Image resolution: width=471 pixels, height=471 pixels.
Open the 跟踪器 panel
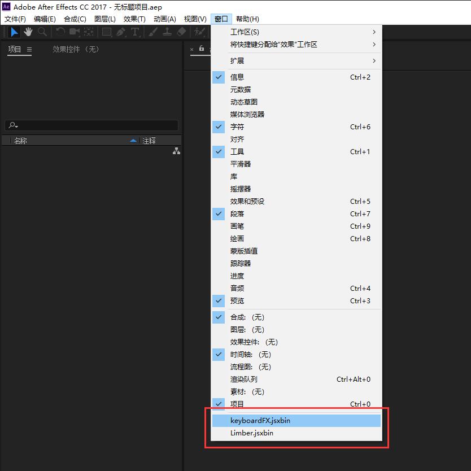(296, 263)
